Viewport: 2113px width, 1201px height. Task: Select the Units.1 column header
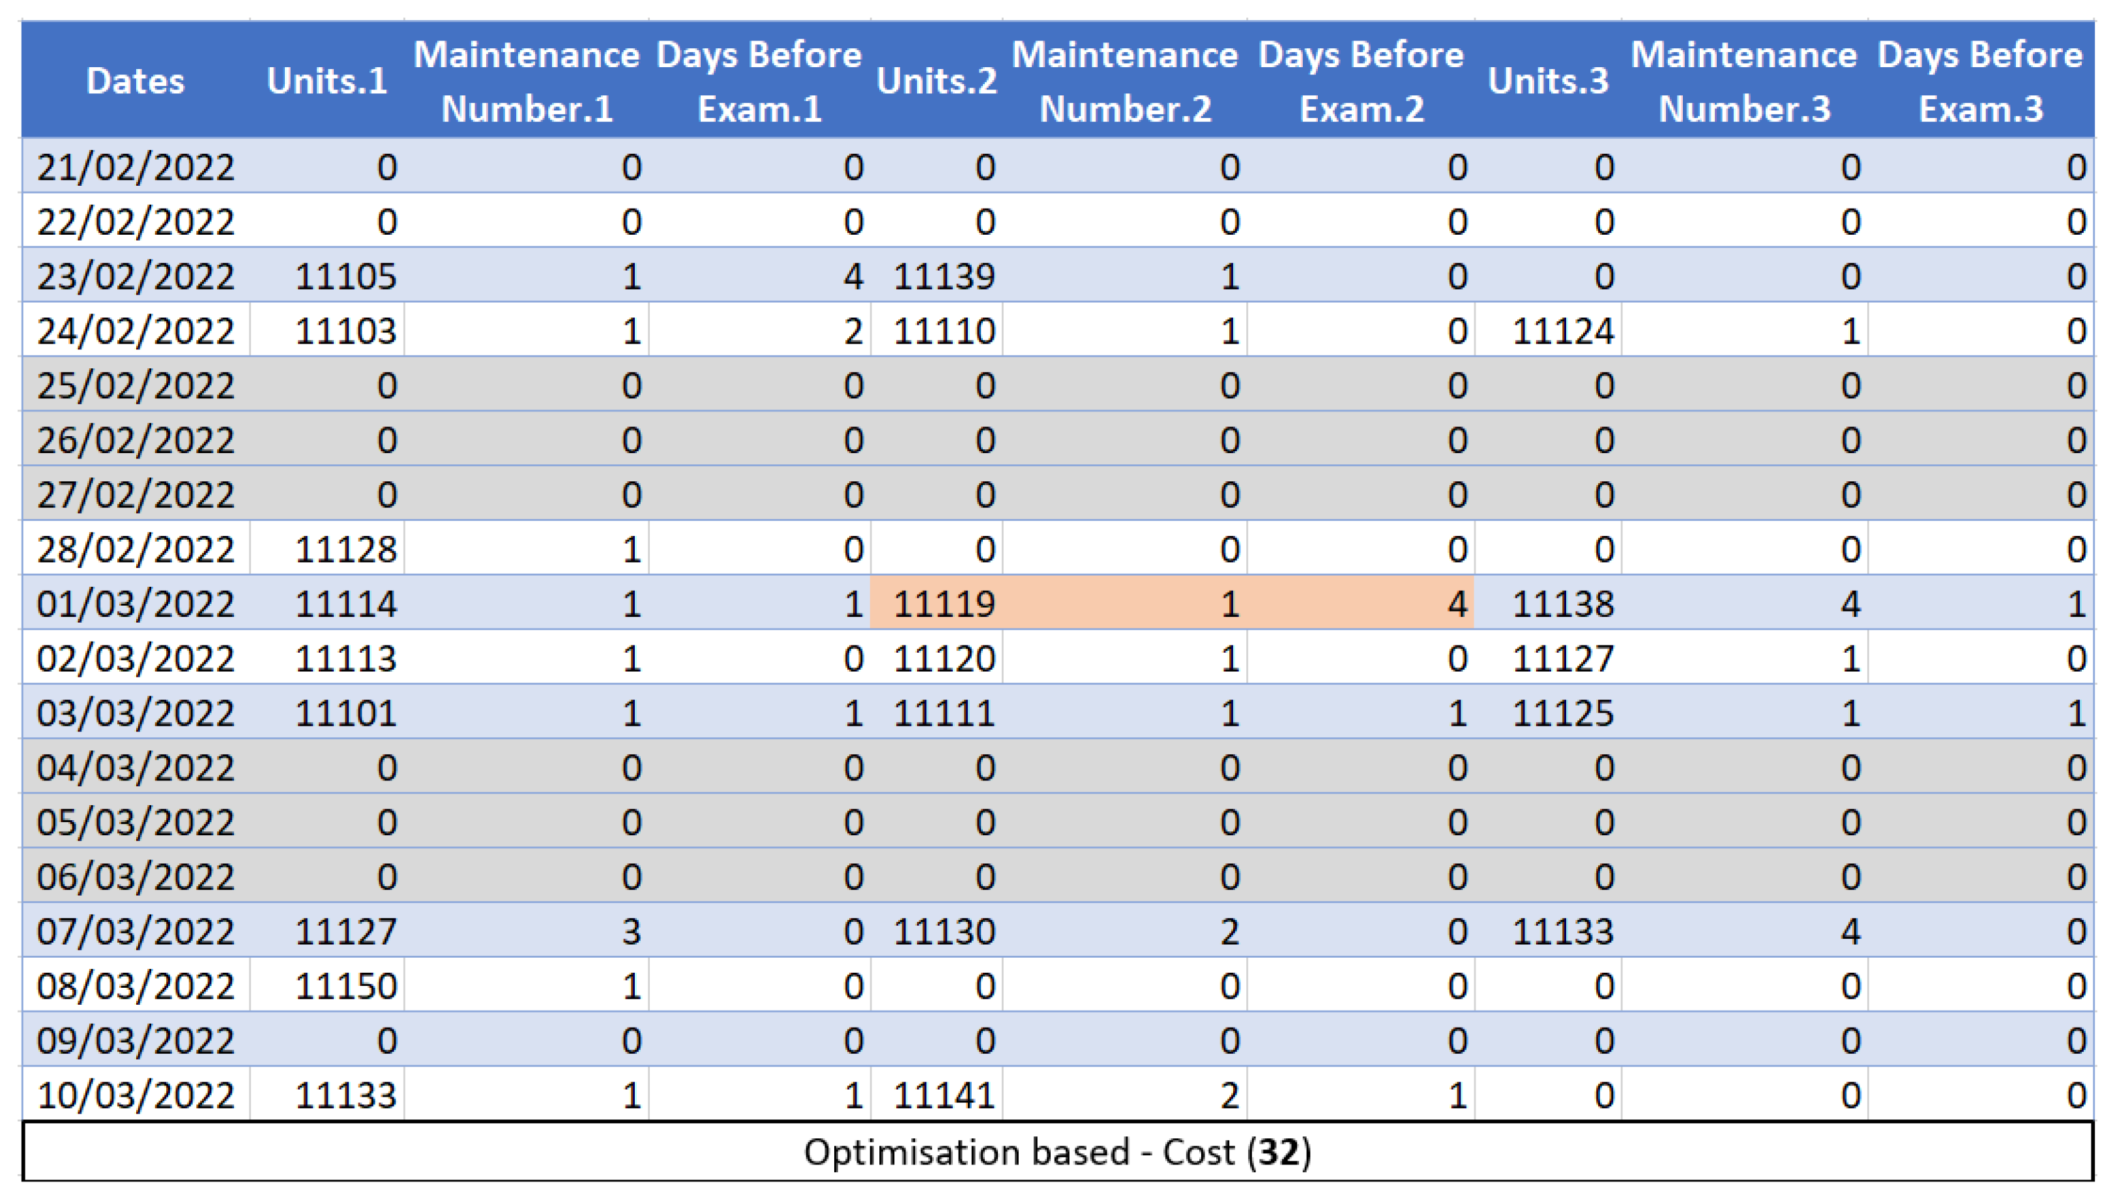(x=327, y=81)
